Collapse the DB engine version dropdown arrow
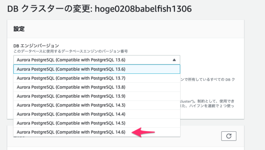Viewport: 265px width, 150px height. point(174,60)
